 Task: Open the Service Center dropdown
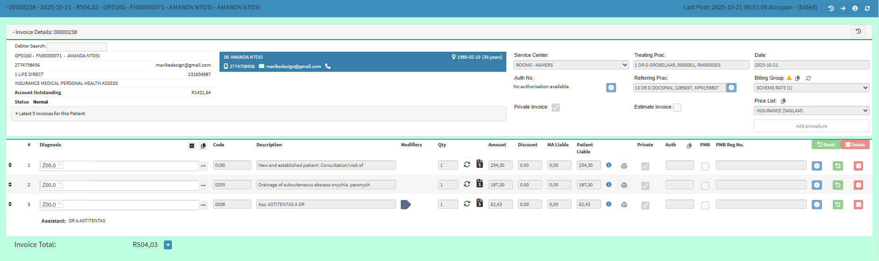pyautogui.click(x=571, y=65)
